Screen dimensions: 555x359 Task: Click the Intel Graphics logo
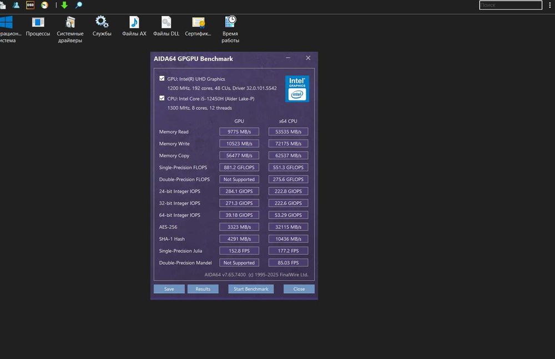tap(297, 89)
